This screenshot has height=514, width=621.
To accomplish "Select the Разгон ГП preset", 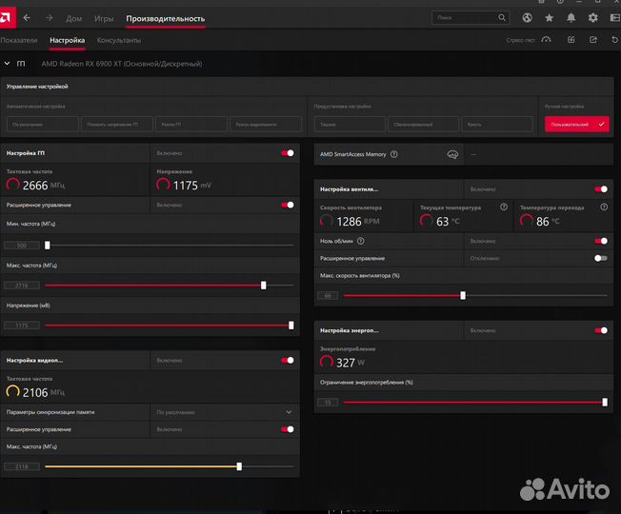I will [x=191, y=125].
